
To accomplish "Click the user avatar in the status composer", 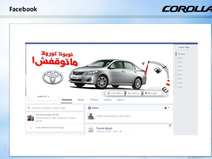I will pyautogui.click(x=91, y=116).
